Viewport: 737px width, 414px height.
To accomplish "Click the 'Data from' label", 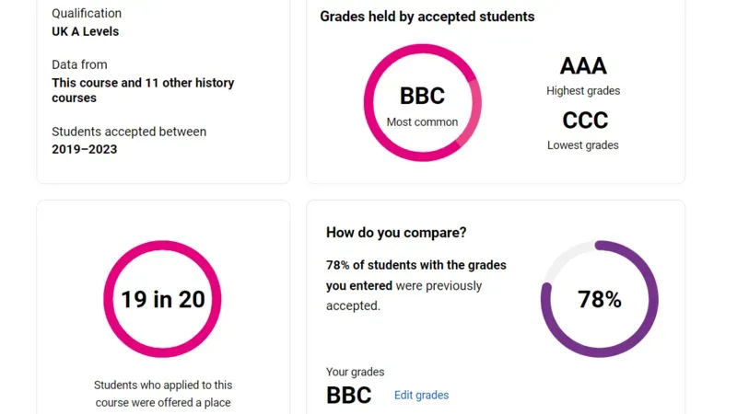I will coord(79,64).
